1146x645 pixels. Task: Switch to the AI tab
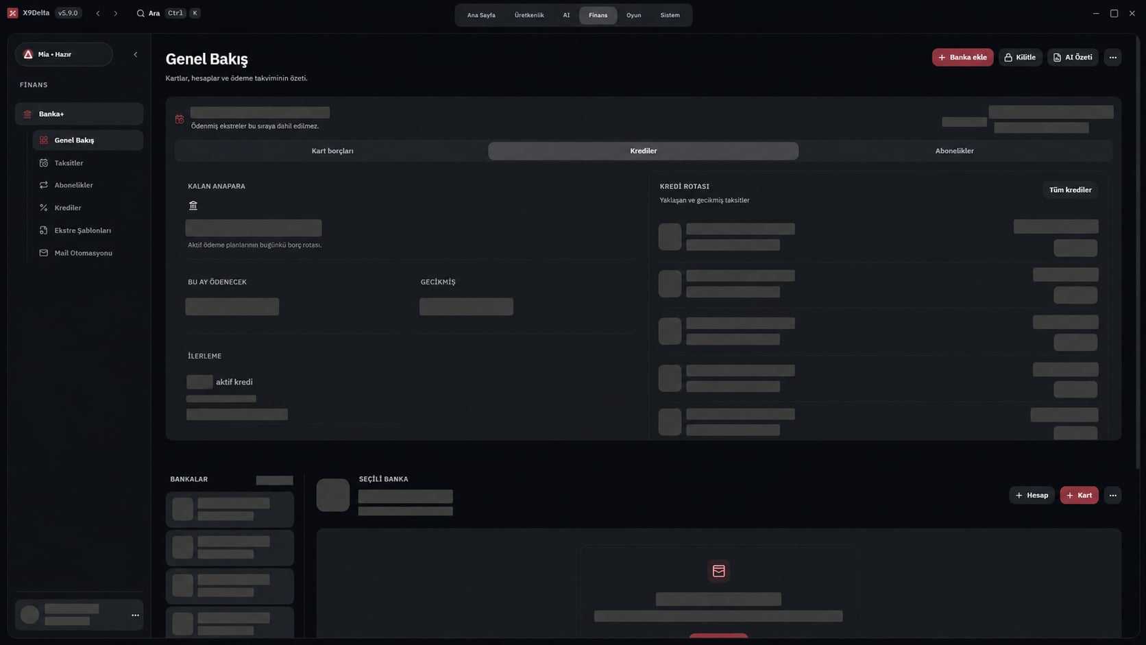coord(566,15)
